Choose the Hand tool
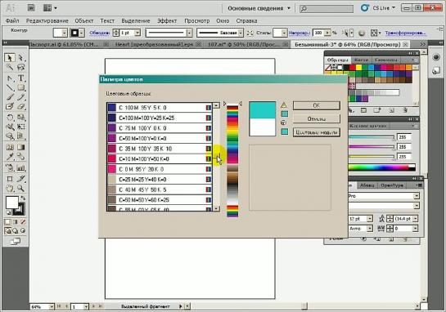The height and width of the screenshot is (312, 446). [x=10, y=188]
